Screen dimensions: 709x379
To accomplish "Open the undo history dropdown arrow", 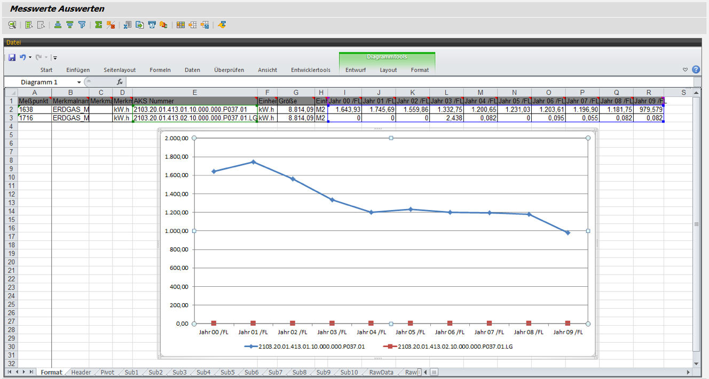I will [x=30, y=57].
